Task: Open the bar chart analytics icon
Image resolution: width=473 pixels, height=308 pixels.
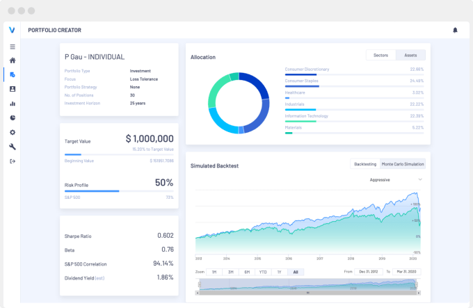Action: (13, 104)
